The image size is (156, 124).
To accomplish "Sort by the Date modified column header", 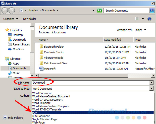I will 118,40.
